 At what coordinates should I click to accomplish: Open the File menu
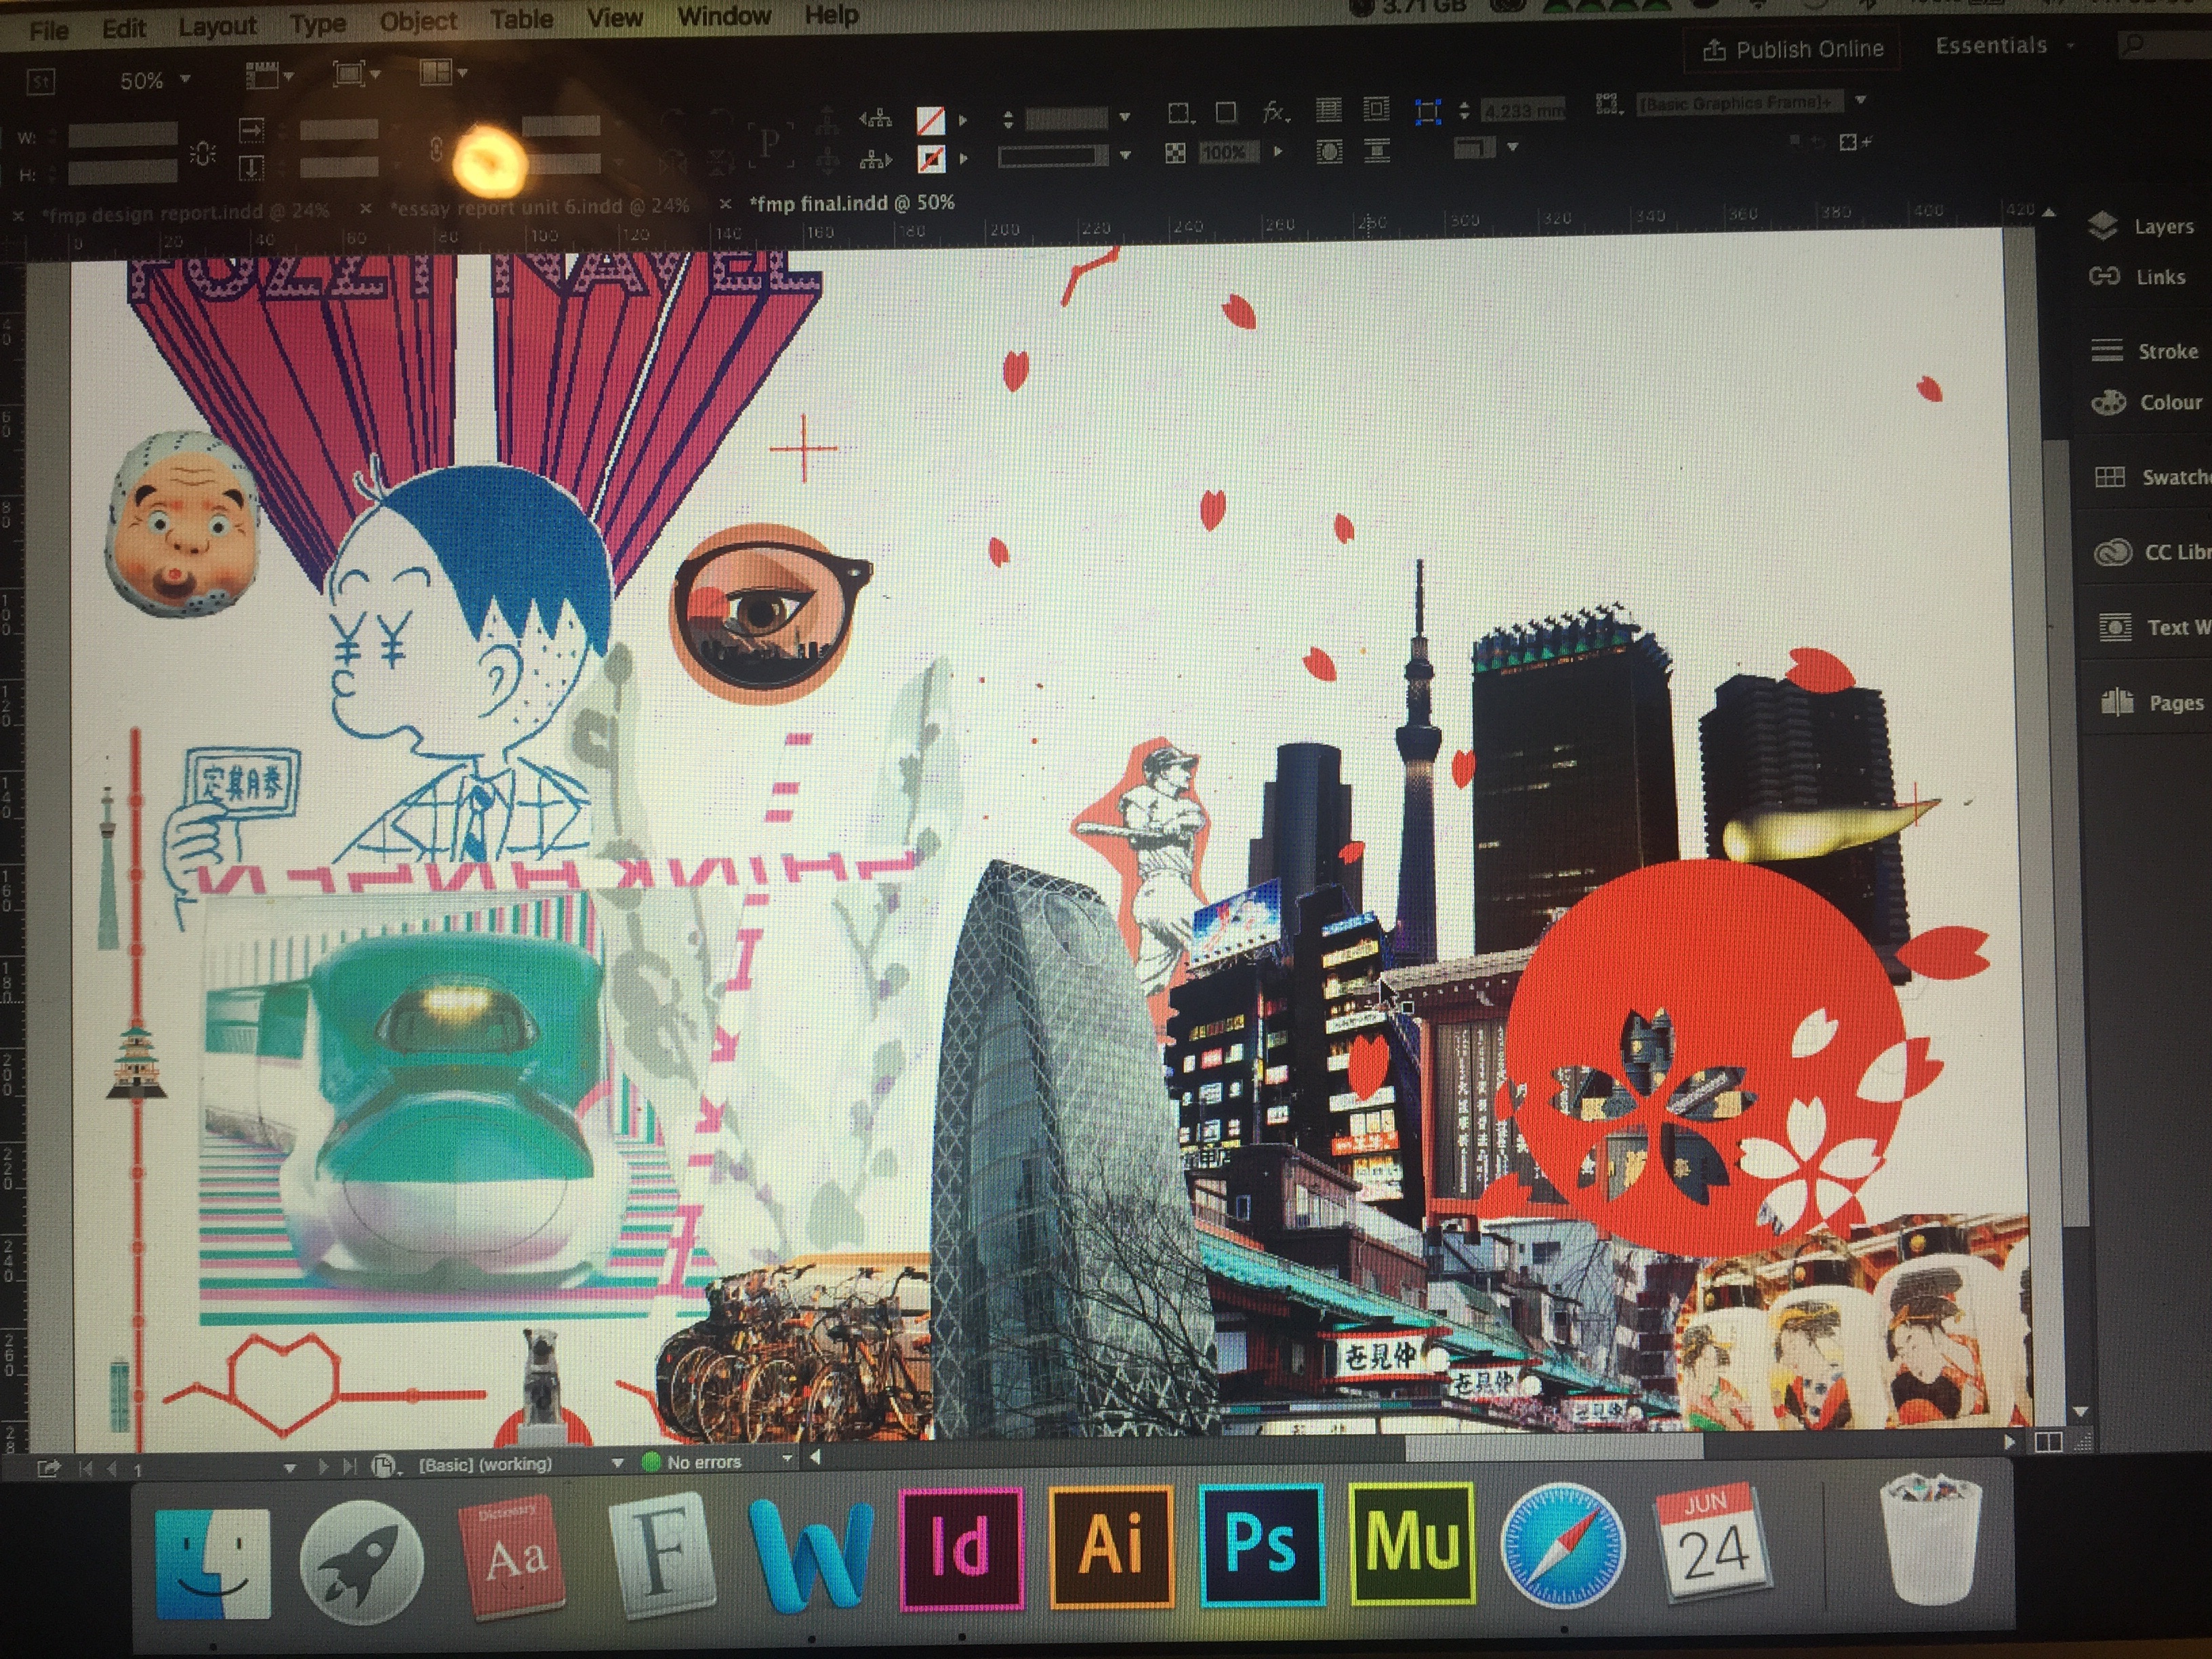pyautogui.click(x=49, y=31)
